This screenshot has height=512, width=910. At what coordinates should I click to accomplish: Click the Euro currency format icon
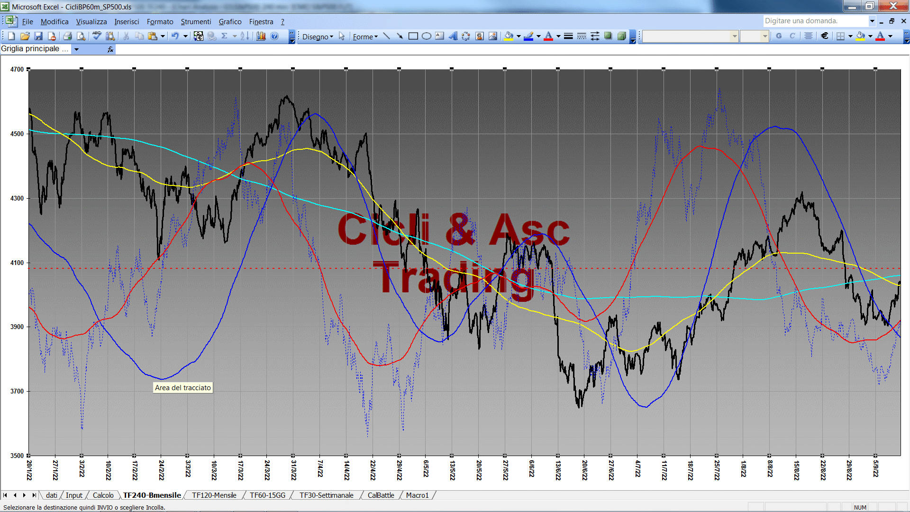825,36
